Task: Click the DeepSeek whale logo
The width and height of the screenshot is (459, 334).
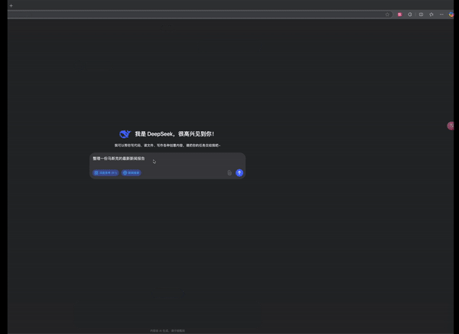Action: (125, 134)
